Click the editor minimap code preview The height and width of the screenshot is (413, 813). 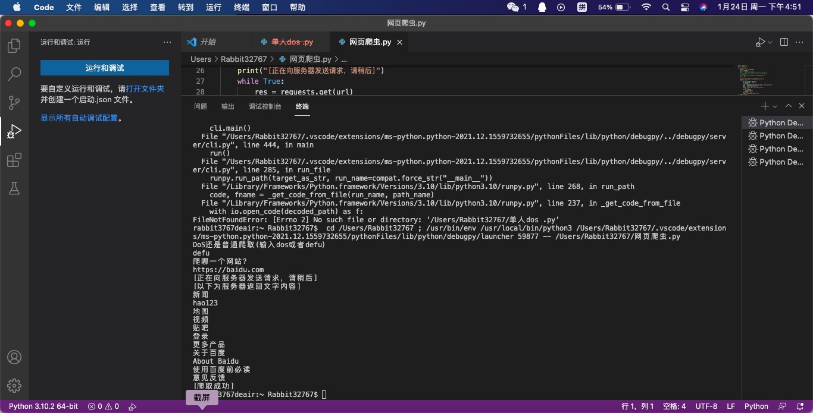point(756,80)
